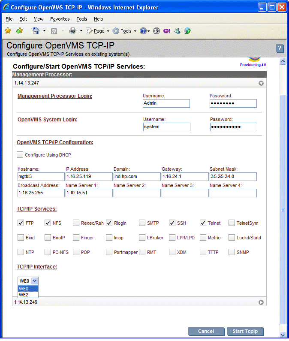The height and width of the screenshot is (341, 289).
Task: Uncheck the SSH service checkbox
Action: click(172, 223)
